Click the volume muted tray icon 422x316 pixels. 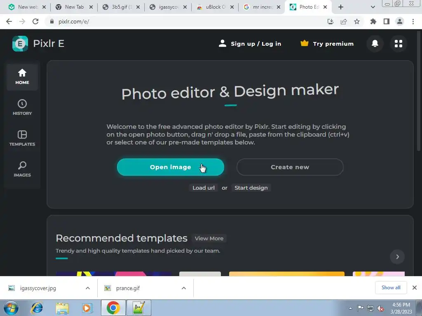coord(380,308)
